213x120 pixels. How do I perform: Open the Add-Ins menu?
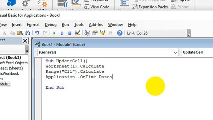tap(96, 25)
